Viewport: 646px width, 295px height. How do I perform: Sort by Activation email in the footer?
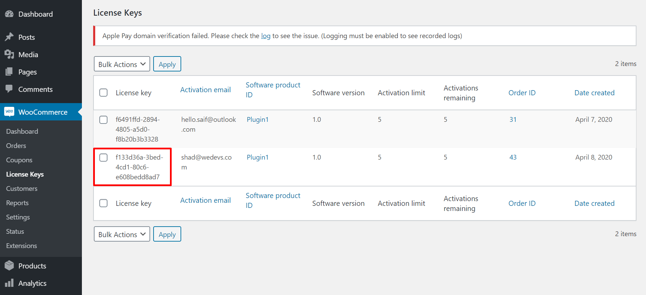(x=205, y=200)
